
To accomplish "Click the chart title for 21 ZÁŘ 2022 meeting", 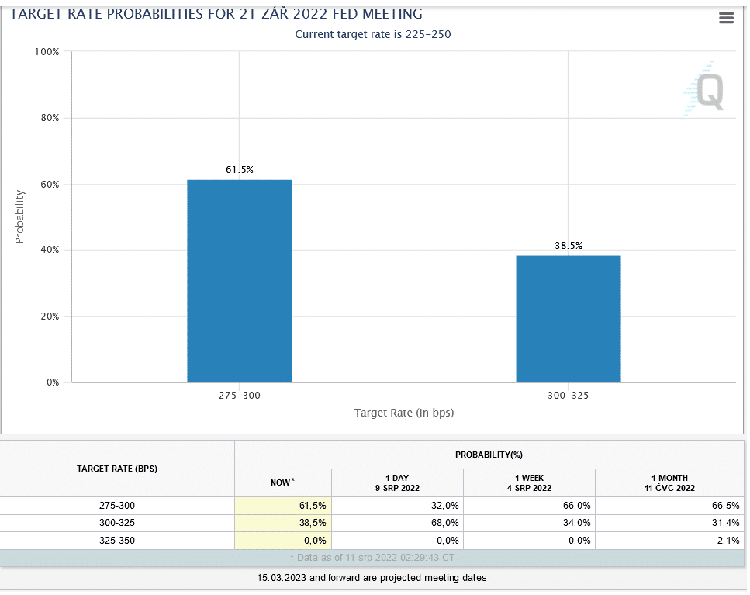I will click(x=216, y=14).
